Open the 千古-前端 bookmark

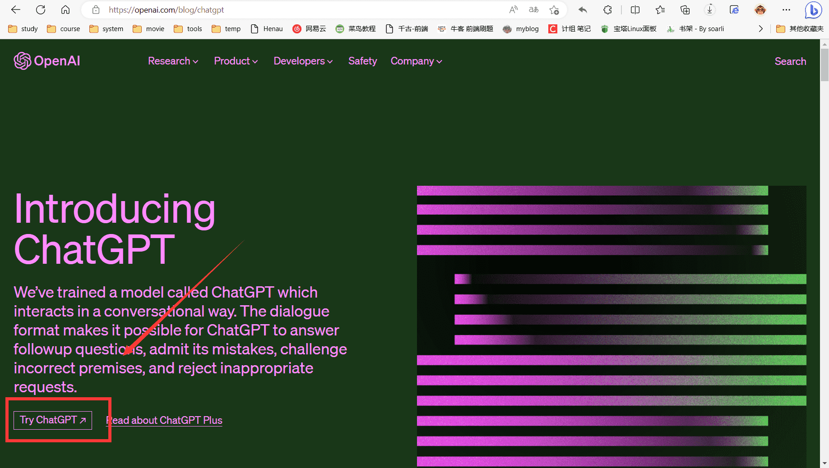point(407,29)
